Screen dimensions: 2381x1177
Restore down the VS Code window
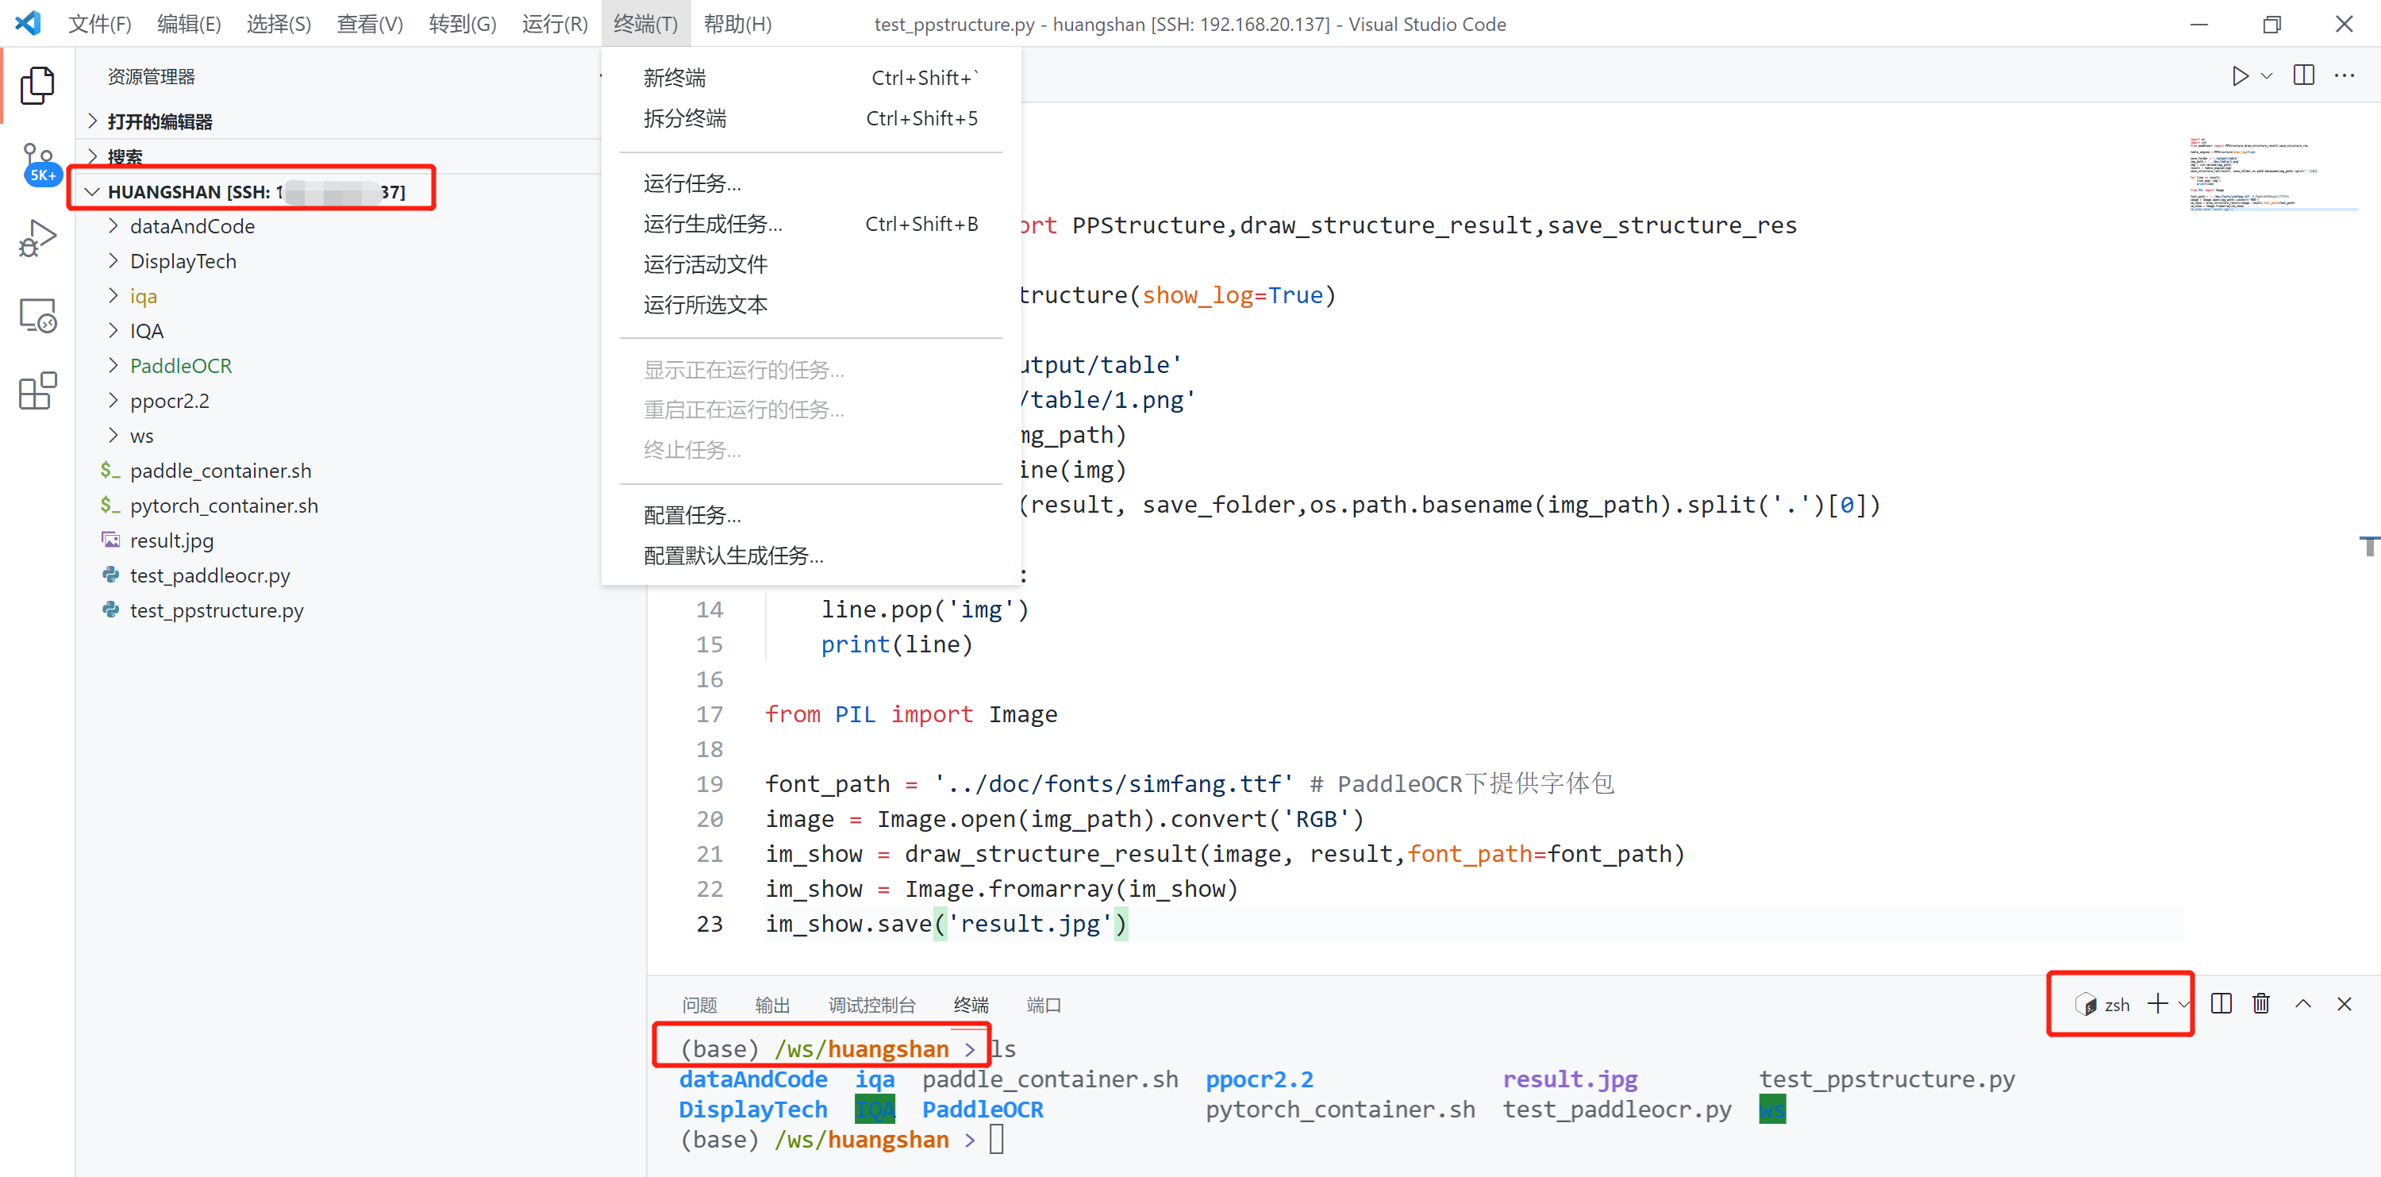coord(2272,24)
